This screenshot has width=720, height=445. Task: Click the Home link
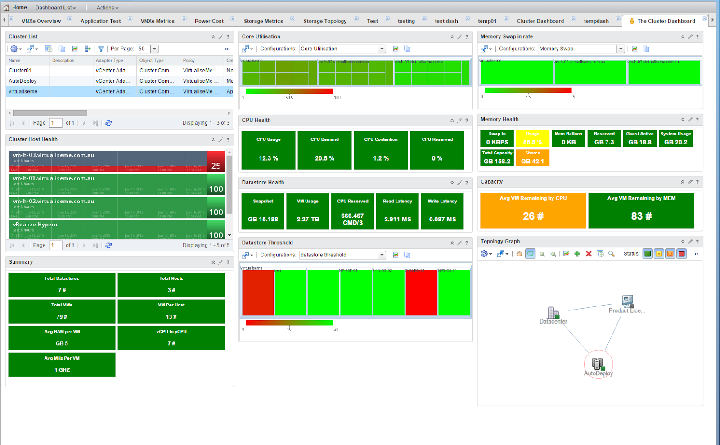(x=19, y=8)
